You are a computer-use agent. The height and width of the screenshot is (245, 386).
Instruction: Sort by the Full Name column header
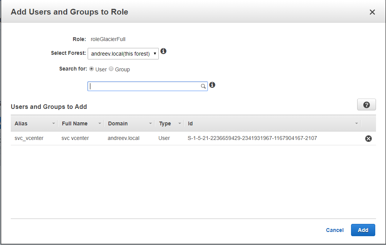75,123
